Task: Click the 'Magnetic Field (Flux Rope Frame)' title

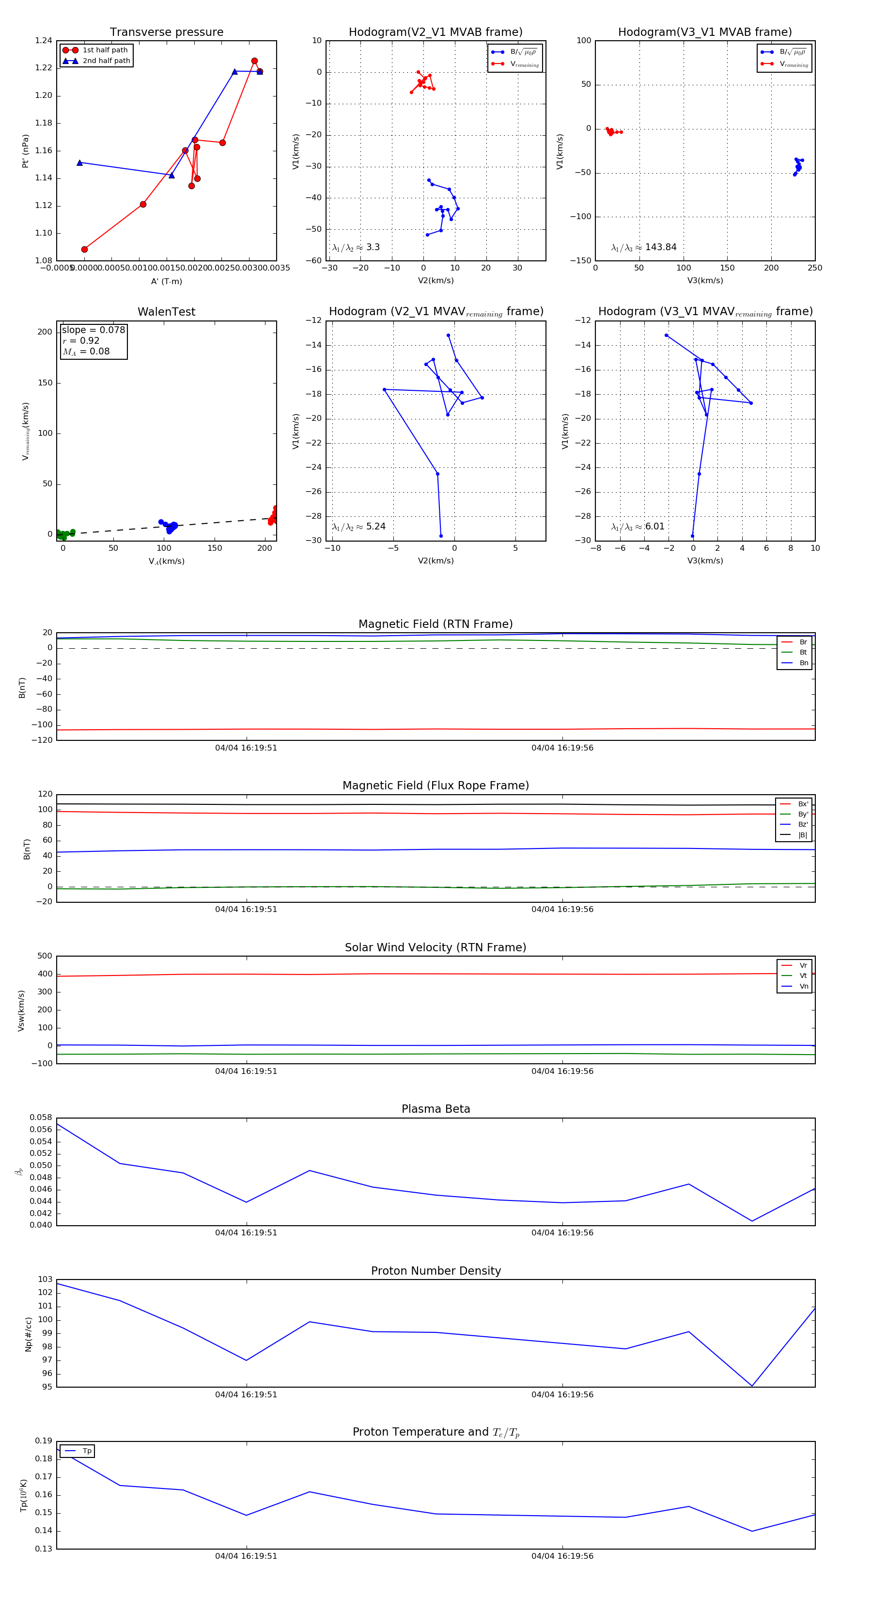Action: coord(436,786)
